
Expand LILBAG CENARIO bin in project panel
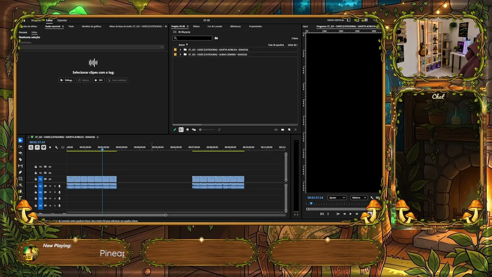[180, 54]
